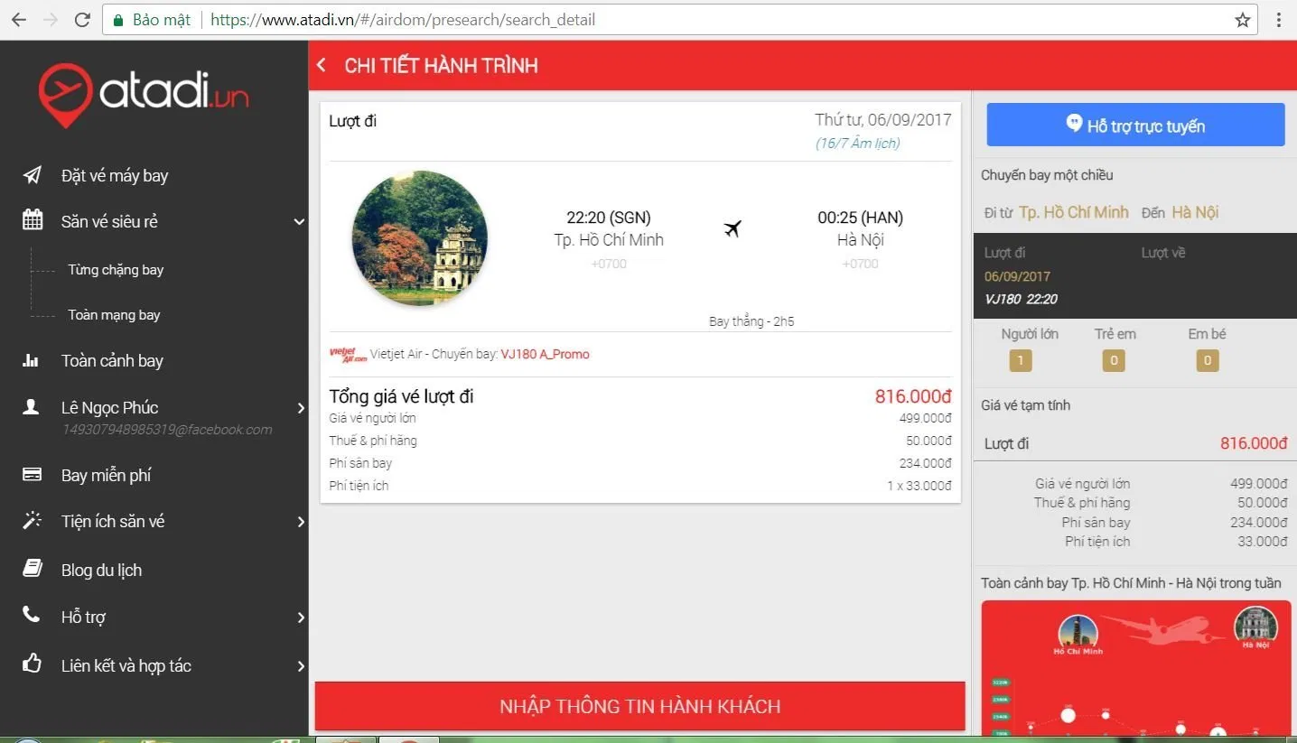1297x743 pixels.
Task: Open the Blog du lịch book icon
Action: [33, 569]
